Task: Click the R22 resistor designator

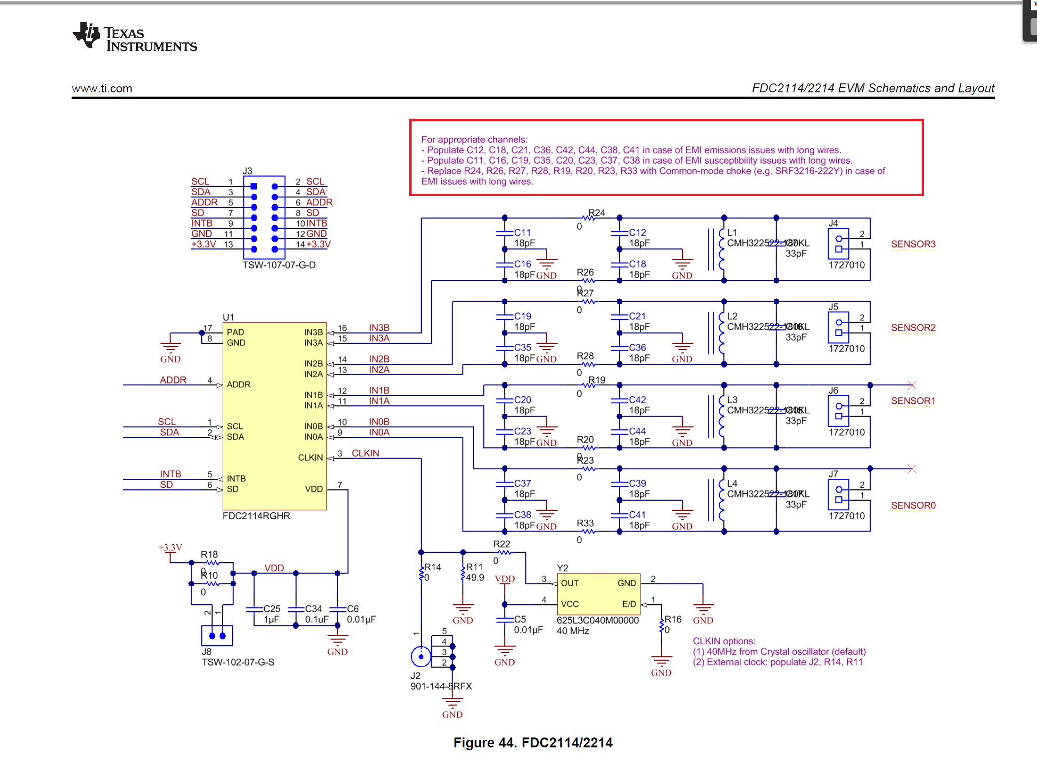Action: (x=502, y=544)
